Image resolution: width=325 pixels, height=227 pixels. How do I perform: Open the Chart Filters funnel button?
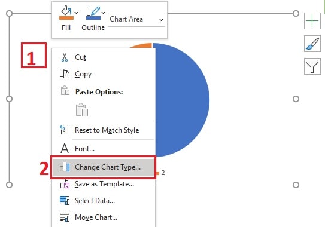tap(312, 66)
